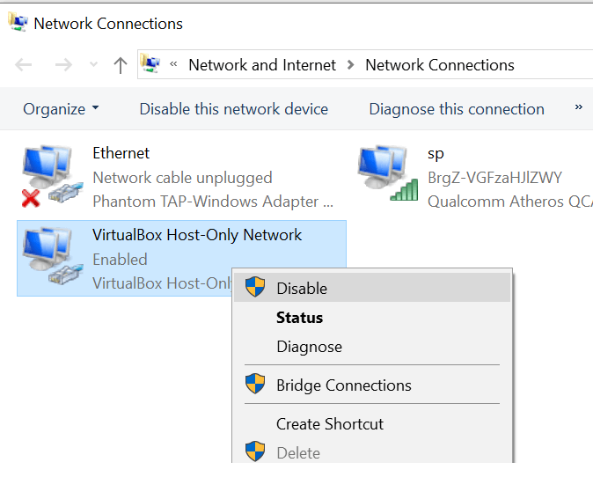Expand the Network and Internet breadcrumb arrow
Image resolution: width=593 pixels, height=477 pixels.
[351, 65]
